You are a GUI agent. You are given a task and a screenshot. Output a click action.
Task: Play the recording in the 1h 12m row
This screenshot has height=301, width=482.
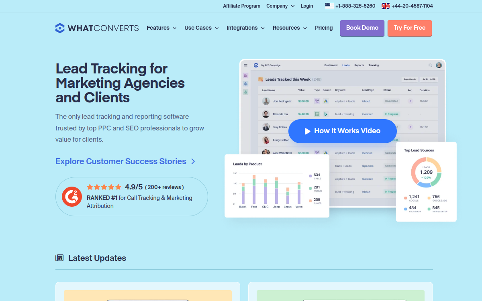click(x=411, y=127)
